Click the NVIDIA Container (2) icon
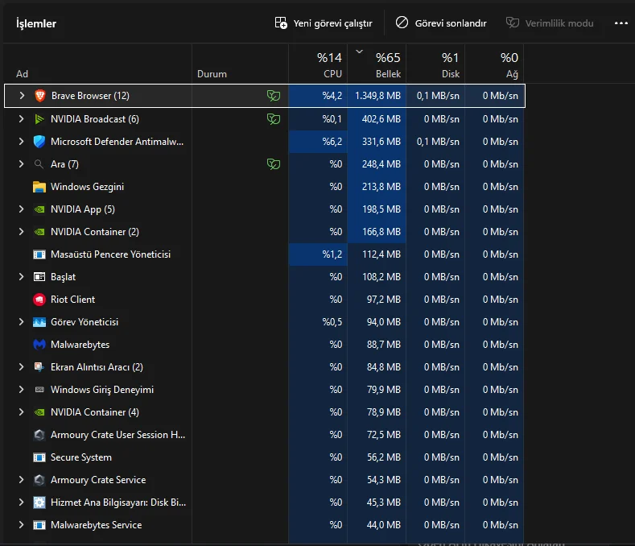 pyautogui.click(x=39, y=232)
